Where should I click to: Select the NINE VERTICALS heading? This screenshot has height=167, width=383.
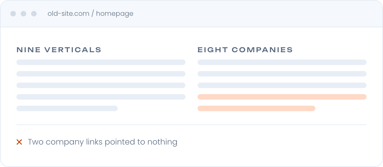click(x=59, y=50)
